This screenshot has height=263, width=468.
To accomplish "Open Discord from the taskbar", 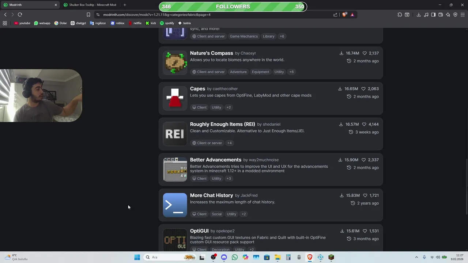I will coord(224,257).
